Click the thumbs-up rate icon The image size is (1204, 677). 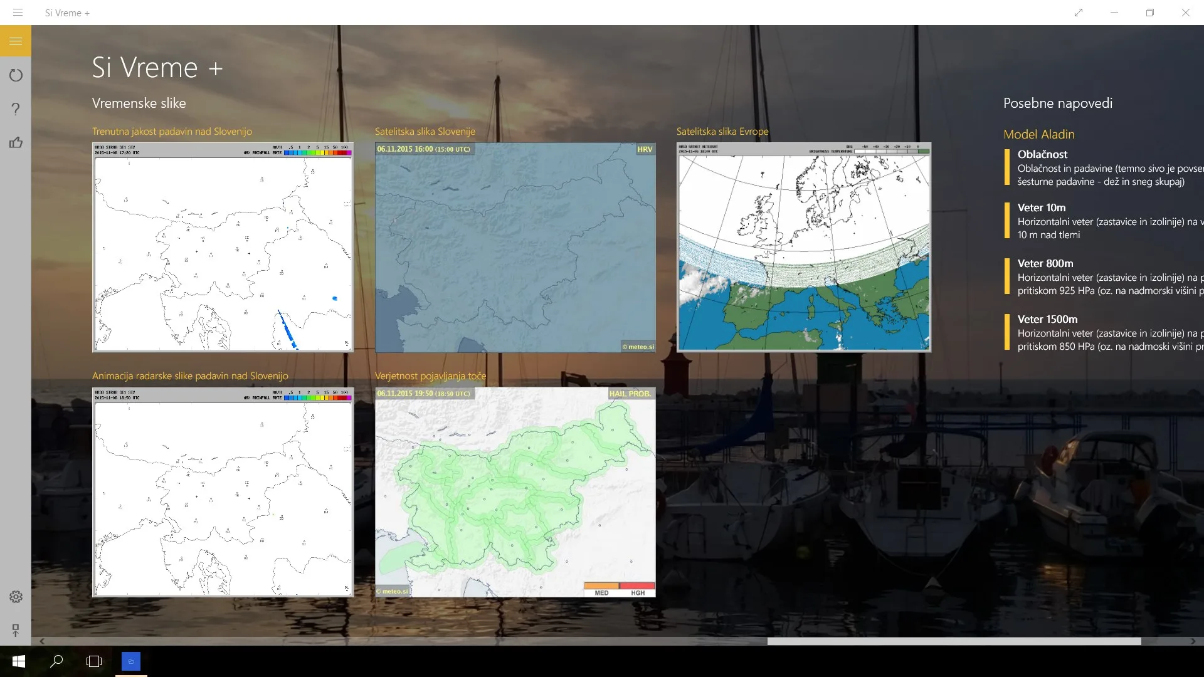pyautogui.click(x=16, y=143)
